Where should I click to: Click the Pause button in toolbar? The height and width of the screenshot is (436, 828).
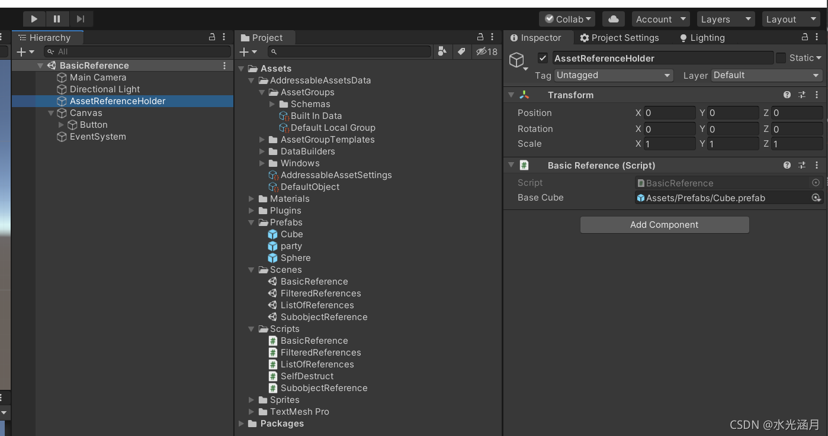point(57,19)
